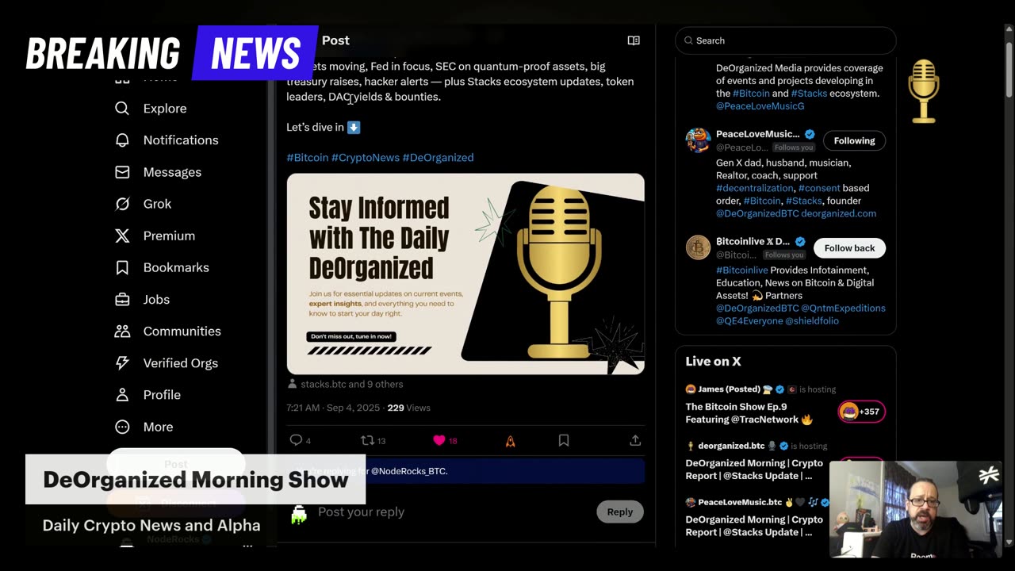The image size is (1015, 571).
Task: Click the #Bitcoinlive hashtag in bio
Action: (741, 270)
